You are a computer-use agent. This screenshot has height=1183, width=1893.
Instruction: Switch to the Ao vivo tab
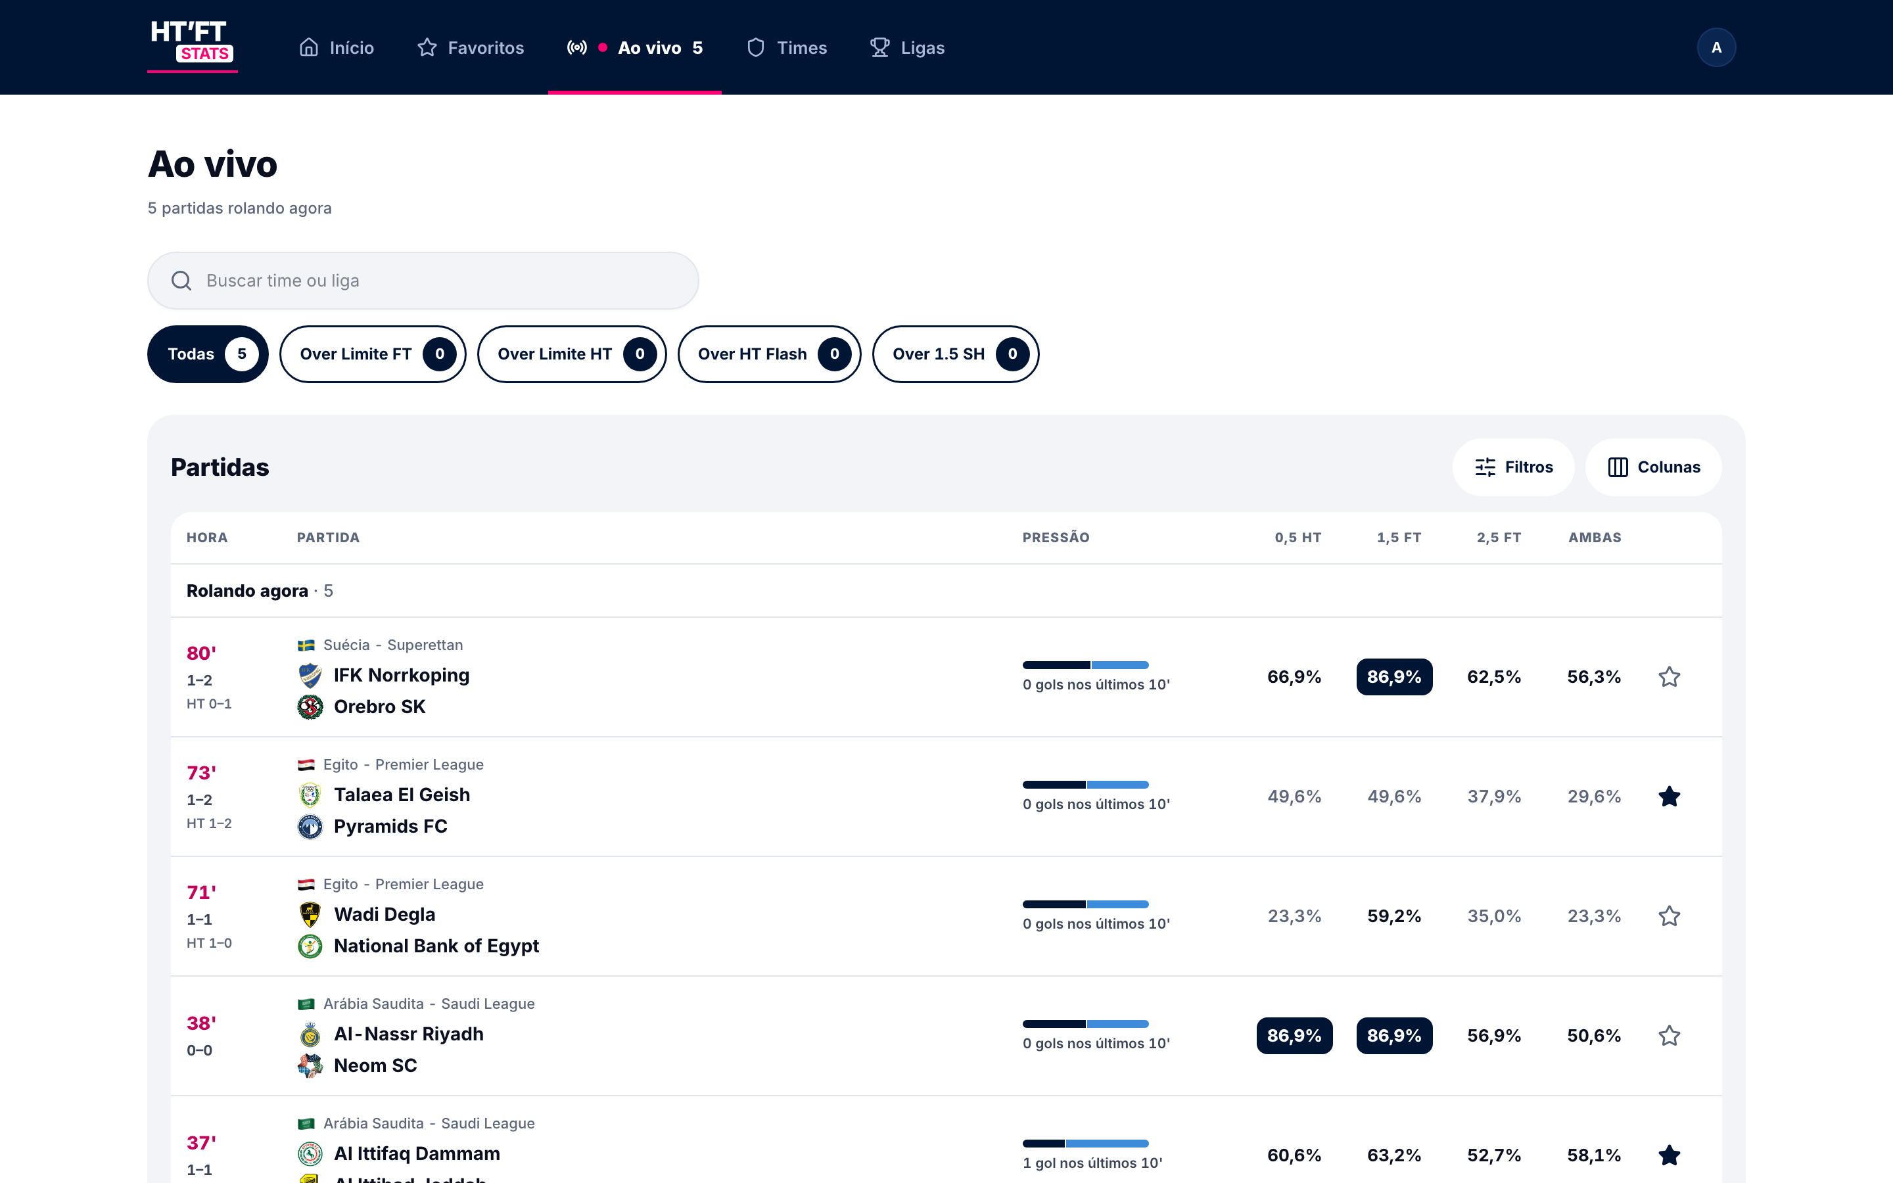coord(634,48)
